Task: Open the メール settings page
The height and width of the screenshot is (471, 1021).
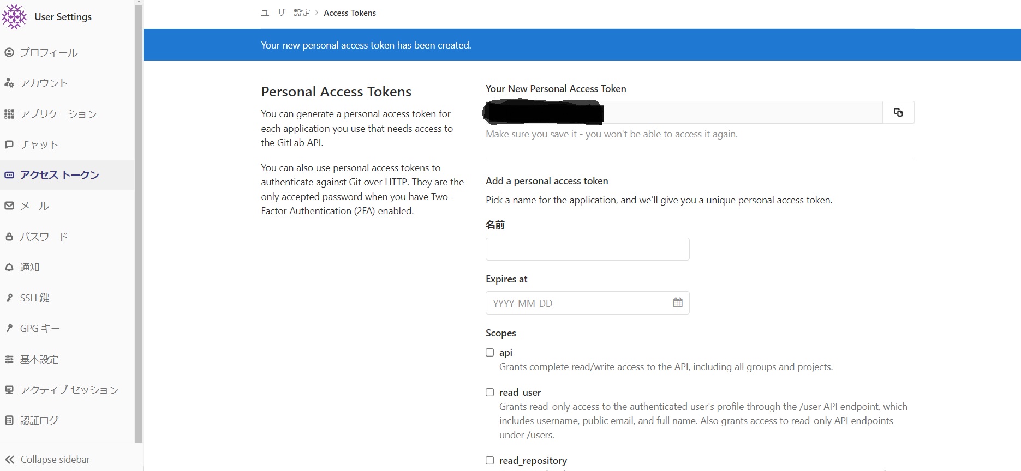Action: click(x=34, y=206)
